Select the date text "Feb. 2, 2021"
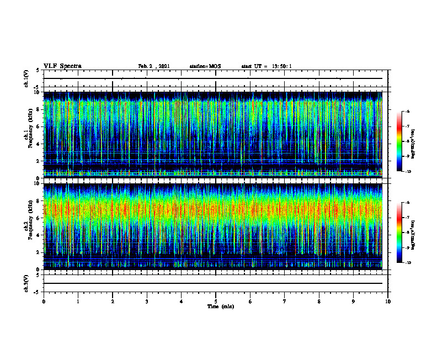Screen dimensions: 437x338 154,66
